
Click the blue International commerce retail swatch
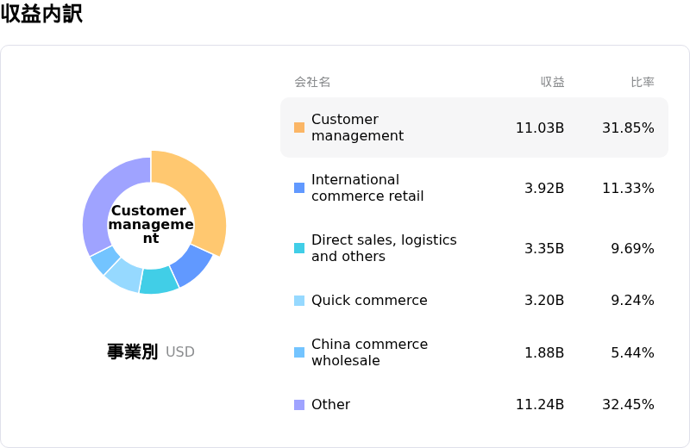(x=299, y=188)
